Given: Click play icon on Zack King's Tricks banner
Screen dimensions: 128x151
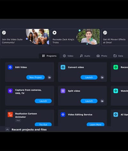Looking at the screenshot, I should coord(54,32).
